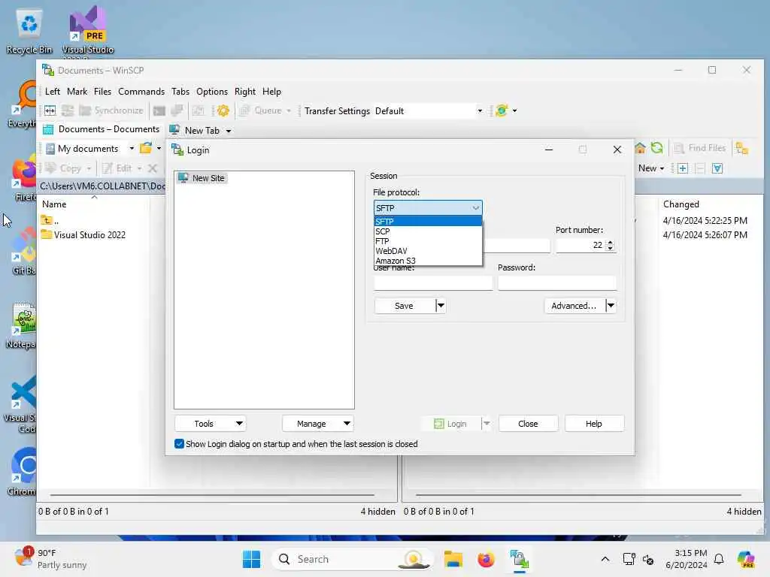This screenshot has width=770, height=577.
Task: Click the Find Files button
Action: click(x=700, y=148)
